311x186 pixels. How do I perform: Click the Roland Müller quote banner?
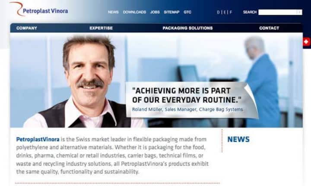188,99
